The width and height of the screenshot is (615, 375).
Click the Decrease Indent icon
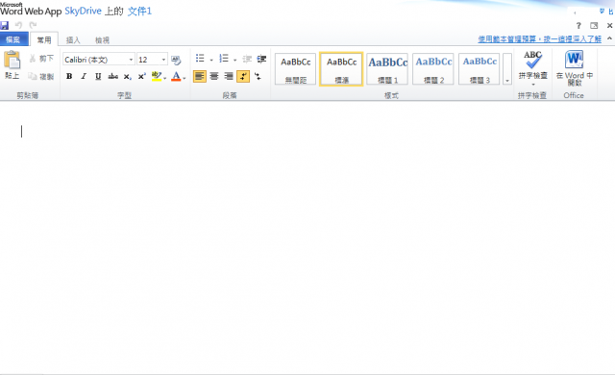247,59
